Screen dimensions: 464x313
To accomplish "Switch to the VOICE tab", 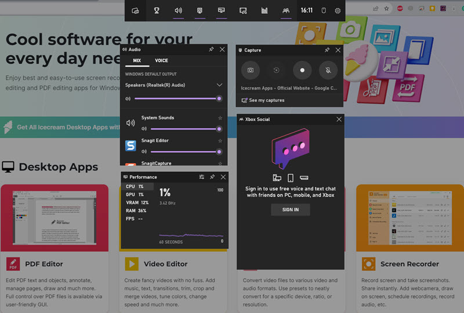I will point(162,61).
